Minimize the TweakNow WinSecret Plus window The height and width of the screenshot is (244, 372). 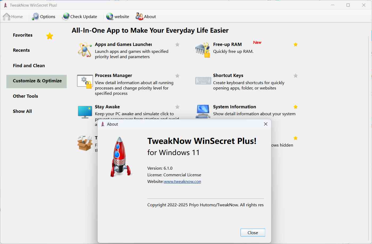333,5
